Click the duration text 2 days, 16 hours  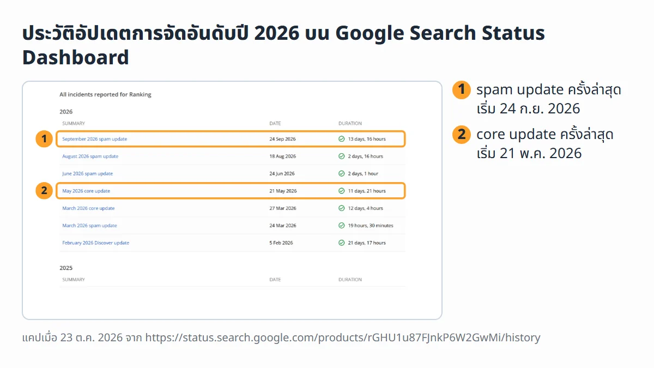tap(365, 156)
